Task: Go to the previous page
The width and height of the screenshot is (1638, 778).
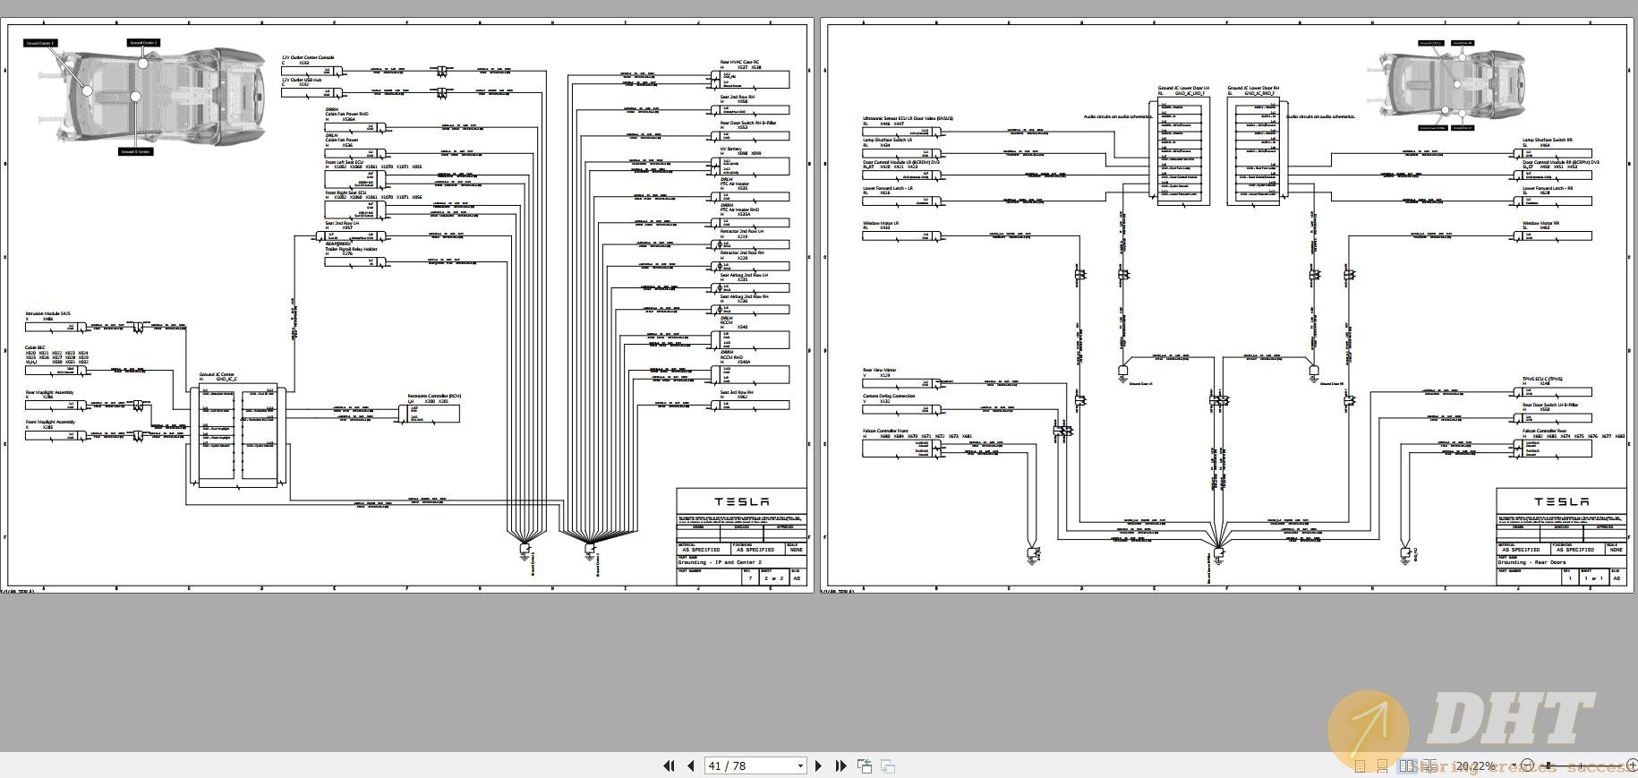Action: pos(690,765)
